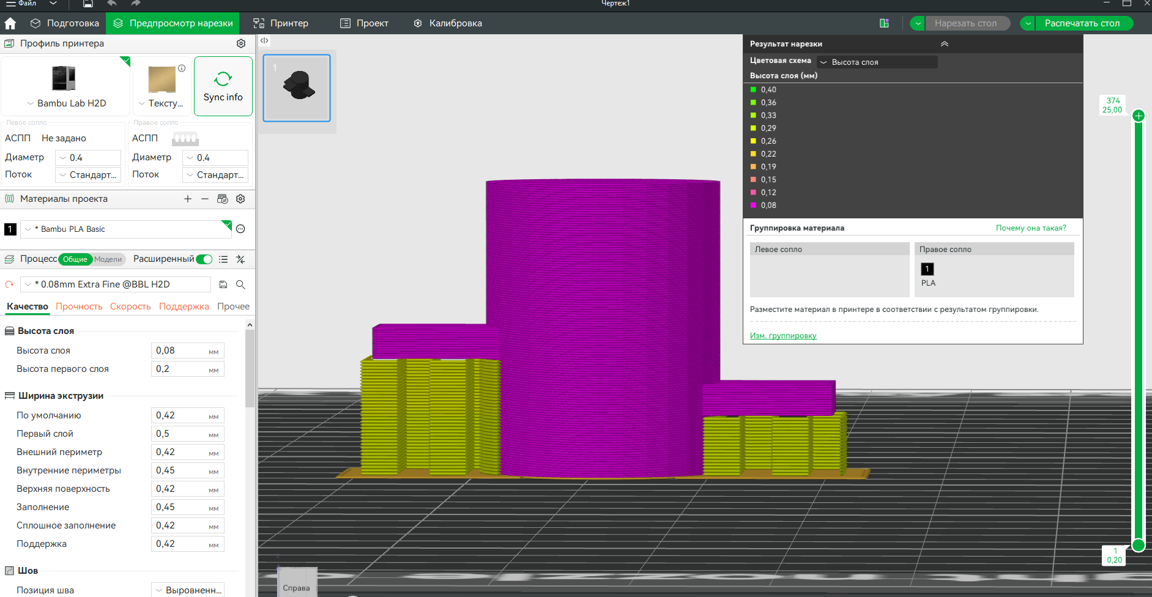Open printer profile settings gear
This screenshot has width=1152, height=597.
(241, 43)
